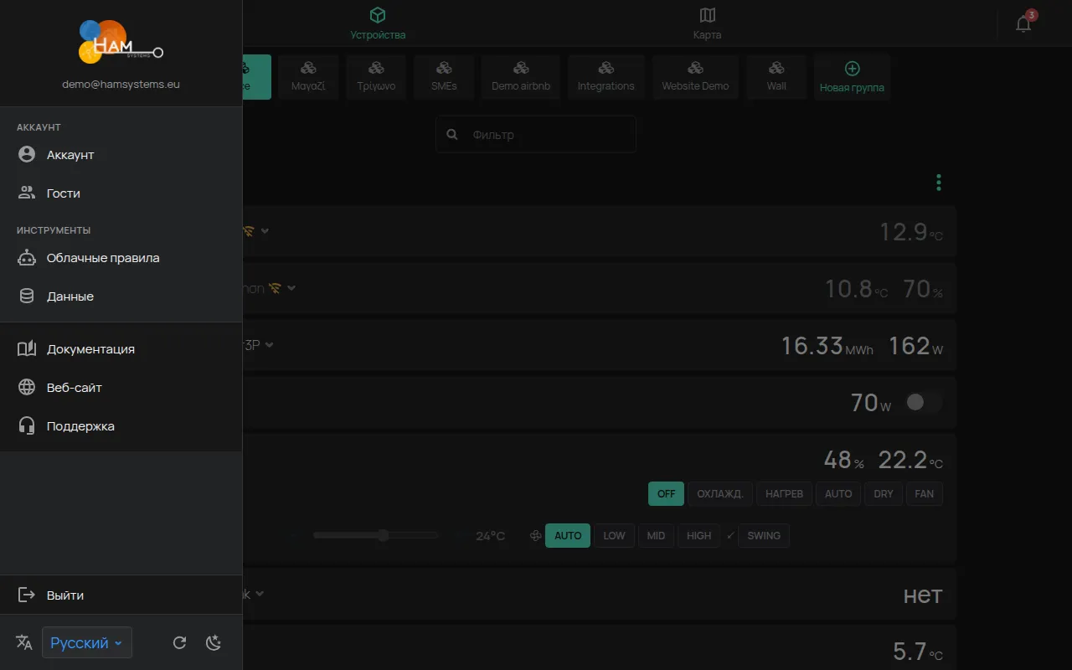
Task: Toggle dark mode moon icon
Action: pos(214,642)
